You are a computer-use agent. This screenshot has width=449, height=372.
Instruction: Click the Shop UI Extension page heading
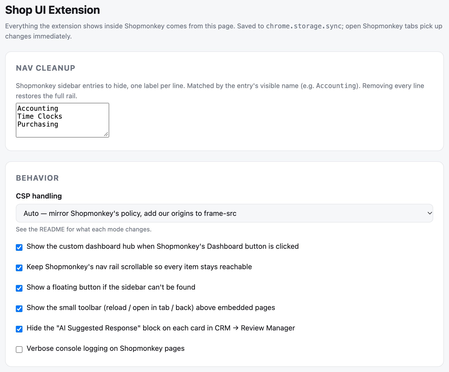point(53,10)
